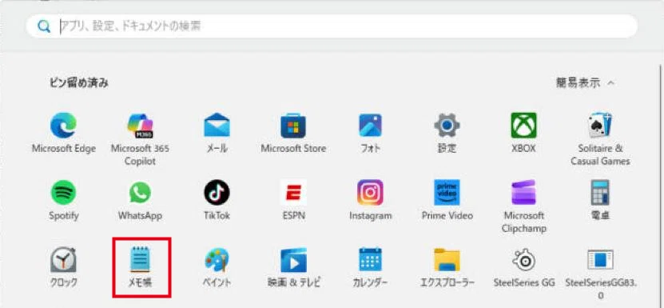This screenshot has width=664, height=308.
Task: Launch the フォト app
Action: click(370, 133)
